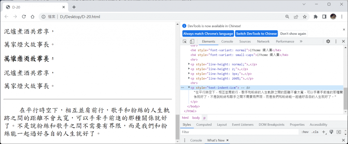Screen dimensions: 348x144
Task: Click Switch DevTools to Chinese button
Action: click(256, 34)
